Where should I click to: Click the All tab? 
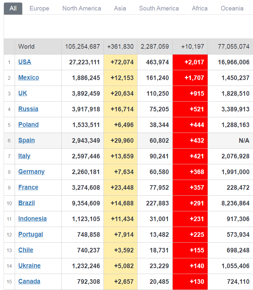(13, 8)
